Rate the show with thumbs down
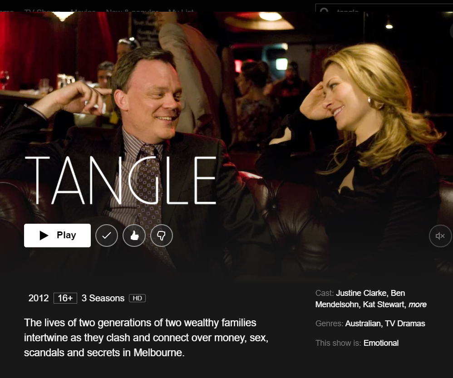The width and height of the screenshot is (453, 378). pyautogui.click(x=162, y=236)
